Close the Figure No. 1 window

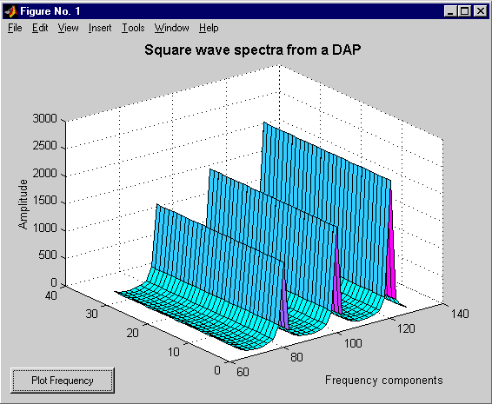click(x=481, y=11)
